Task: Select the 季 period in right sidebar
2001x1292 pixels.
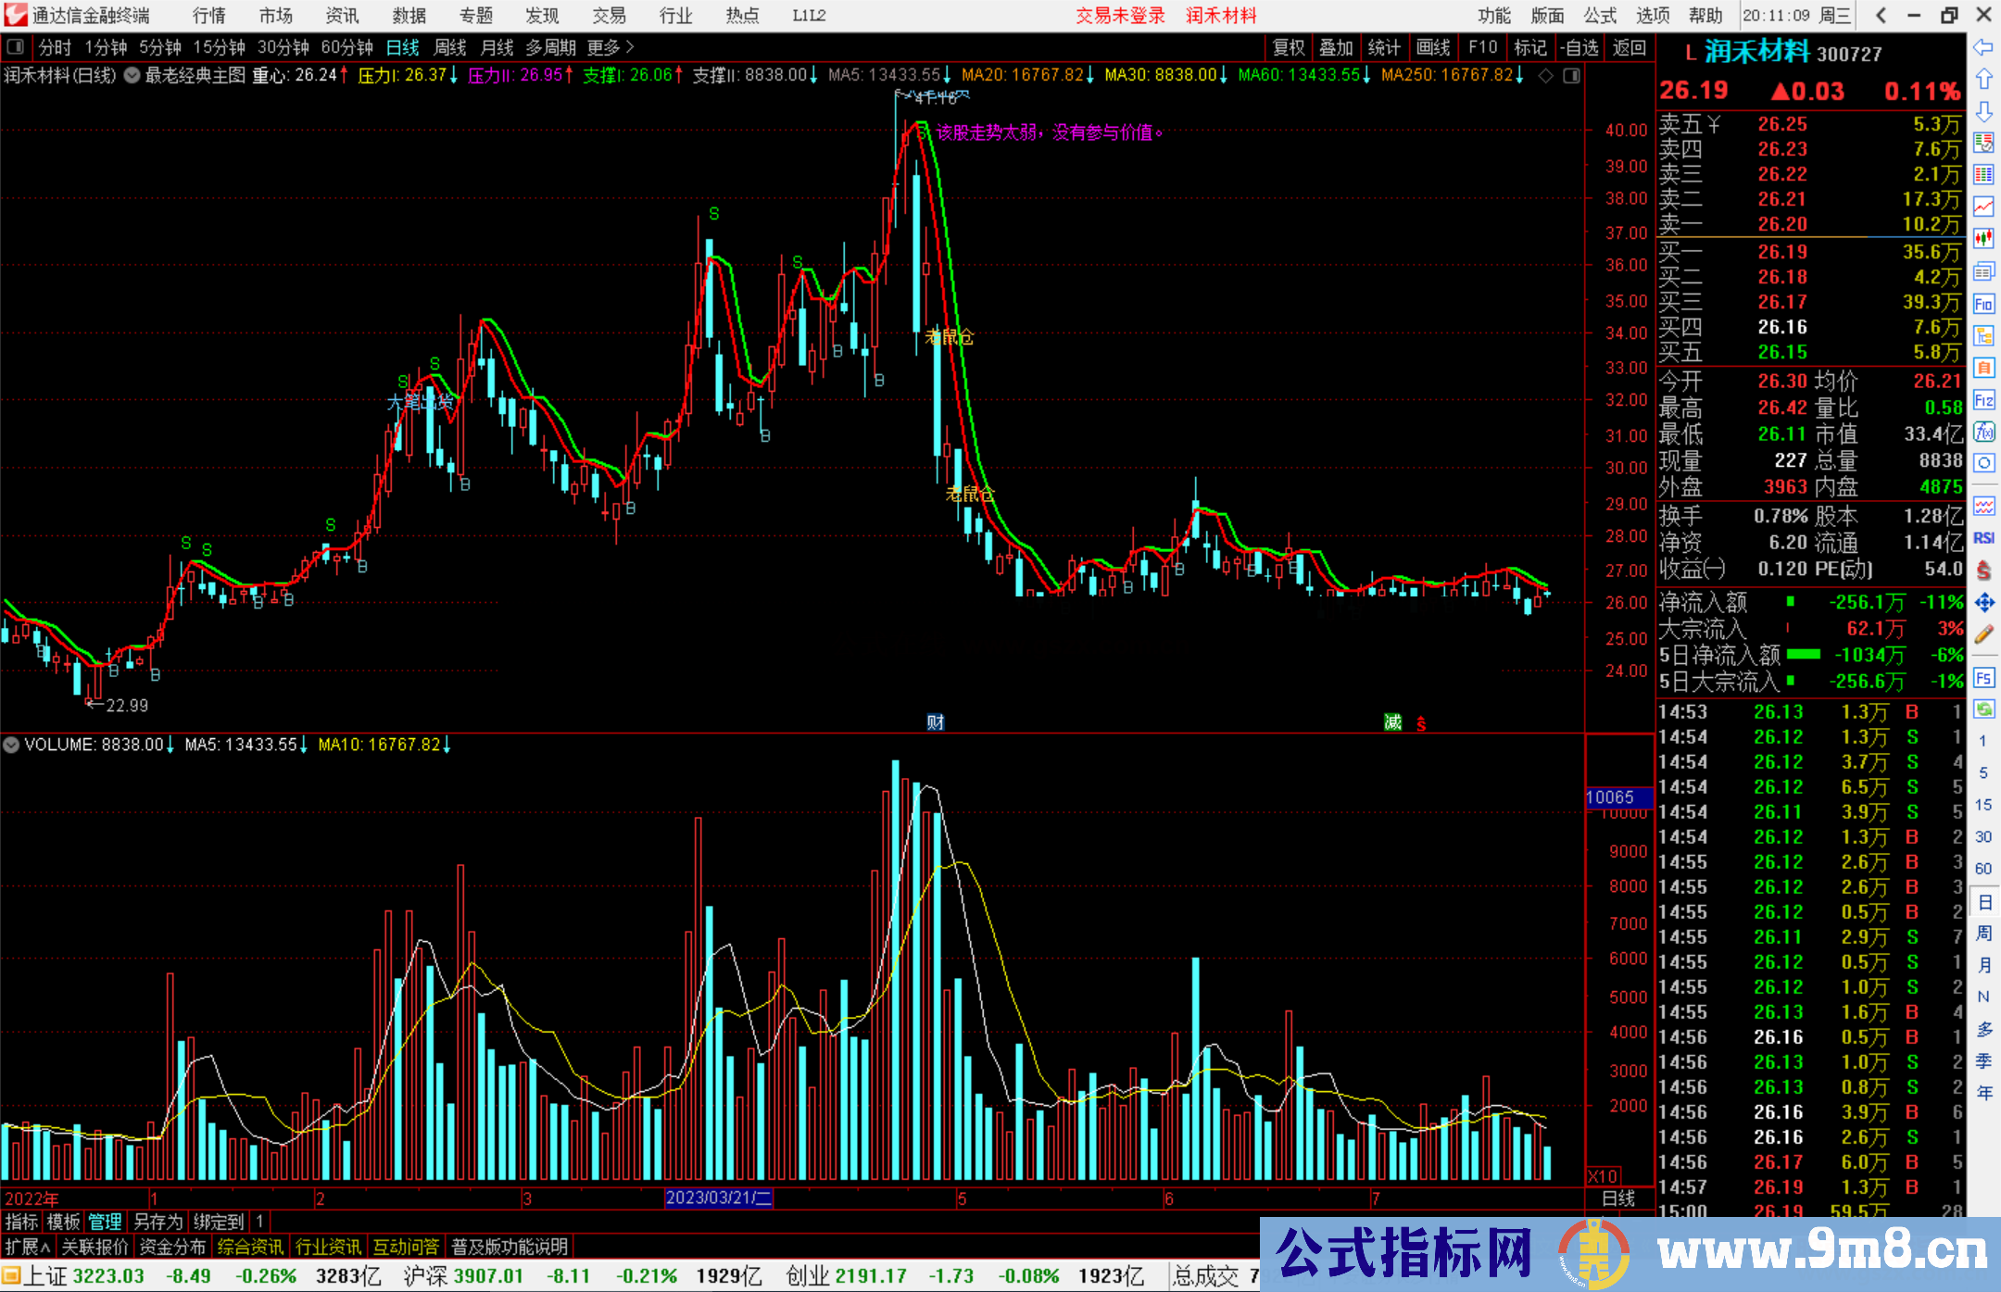Action: point(1983,1061)
